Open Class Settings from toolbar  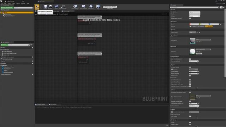pos(75,7)
